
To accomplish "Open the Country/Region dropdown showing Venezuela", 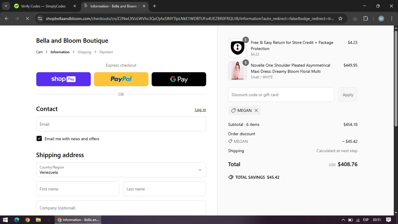I will click(121, 170).
